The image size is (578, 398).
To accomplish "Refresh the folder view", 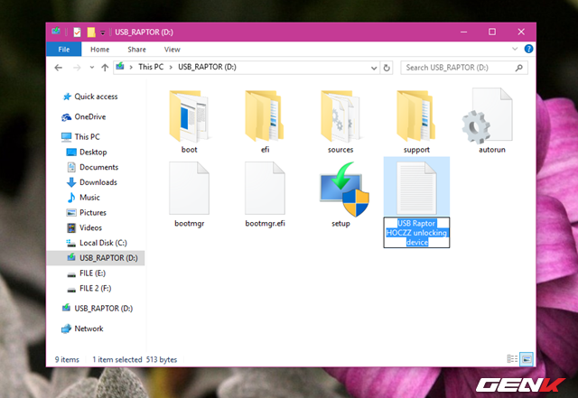I will pyautogui.click(x=387, y=68).
